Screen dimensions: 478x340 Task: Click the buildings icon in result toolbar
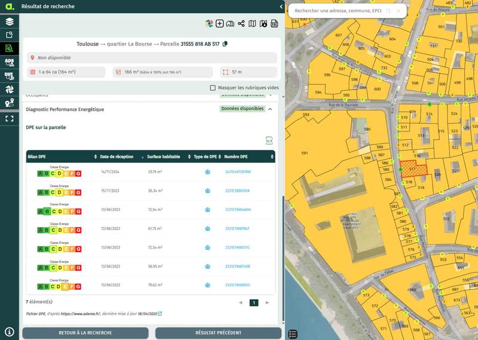(x=230, y=23)
